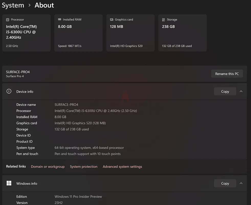This screenshot has width=251, height=205.
Task: Click 'Pen and touch support with 10 touch points'
Action: pos(88,154)
